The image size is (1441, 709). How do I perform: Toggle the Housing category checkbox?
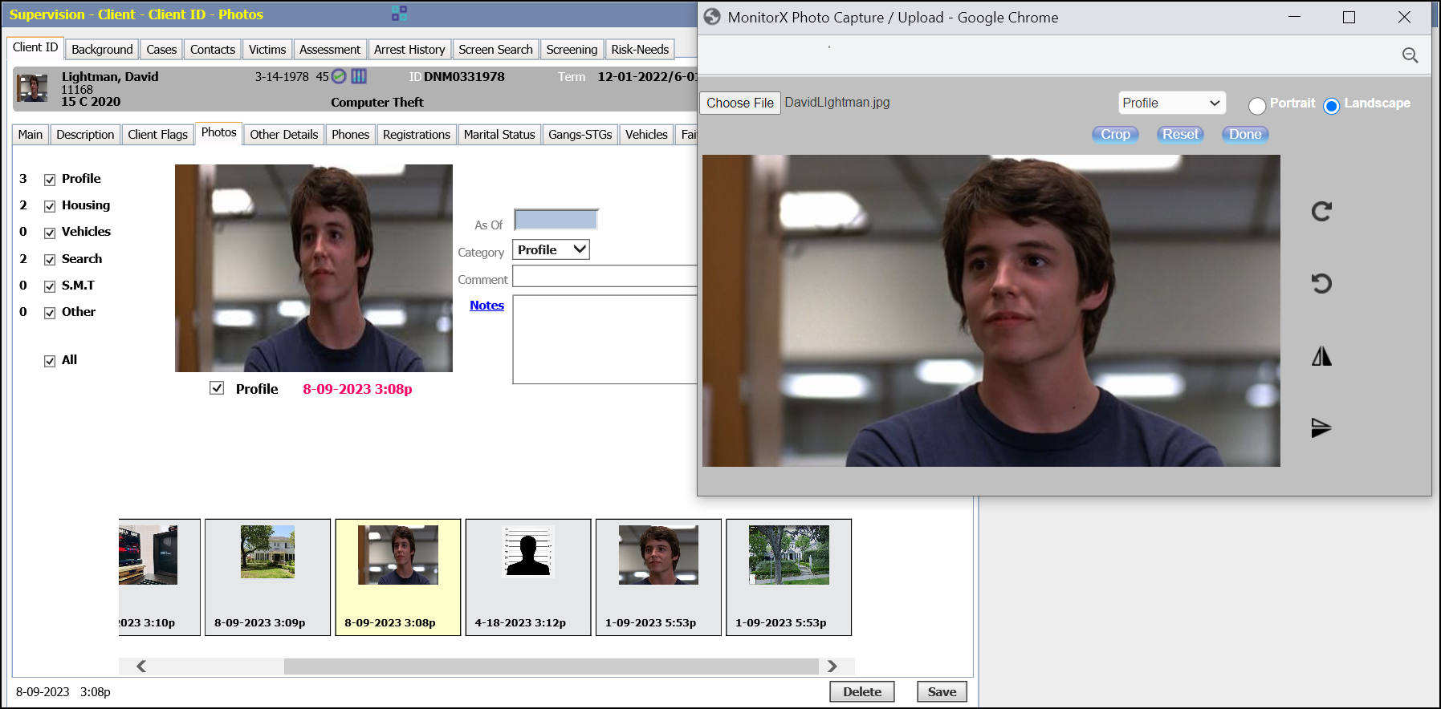50,206
